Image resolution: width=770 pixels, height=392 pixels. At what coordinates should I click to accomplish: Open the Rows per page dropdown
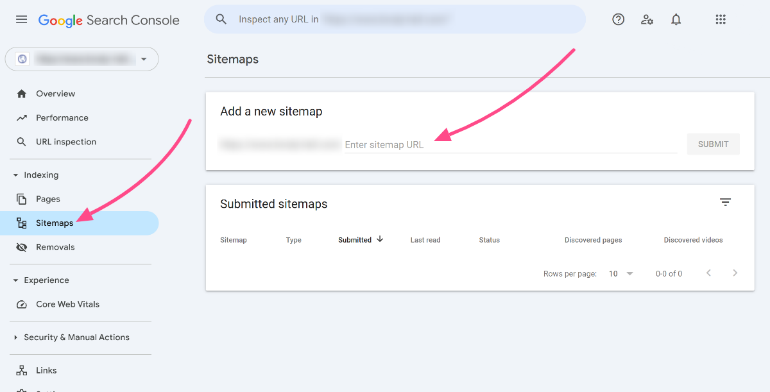click(x=620, y=274)
